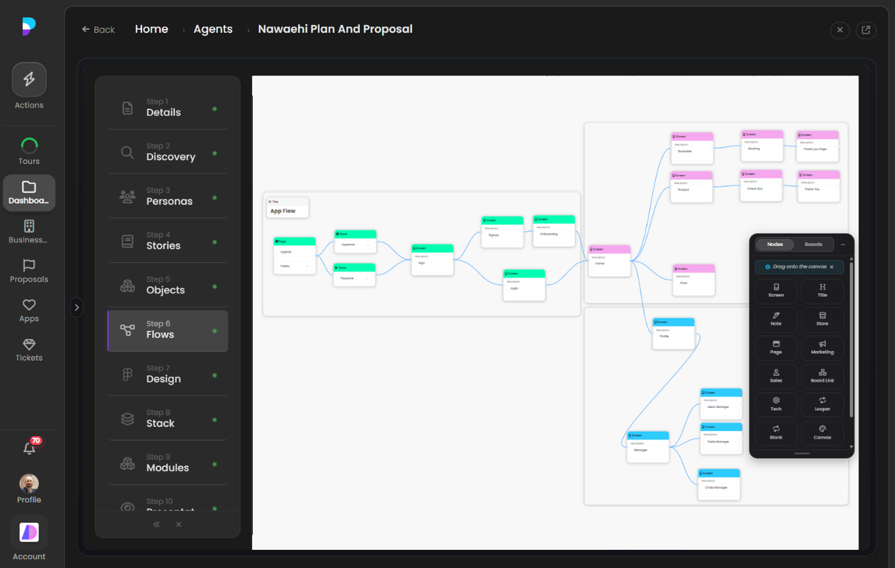The height and width of the screenshot is (568, 895).
Task: Select the Blank node type
Action: point(776,433)
